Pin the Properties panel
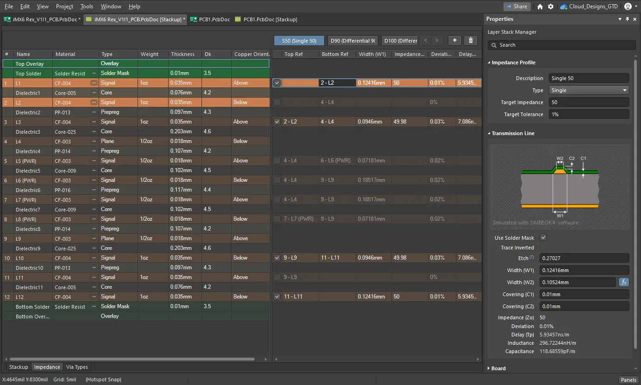Screen dimensions: 641x385 pos(628,19)
